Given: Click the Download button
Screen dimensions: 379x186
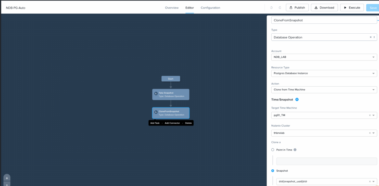Looking at the screenshot, I should (x=324, y=7).
